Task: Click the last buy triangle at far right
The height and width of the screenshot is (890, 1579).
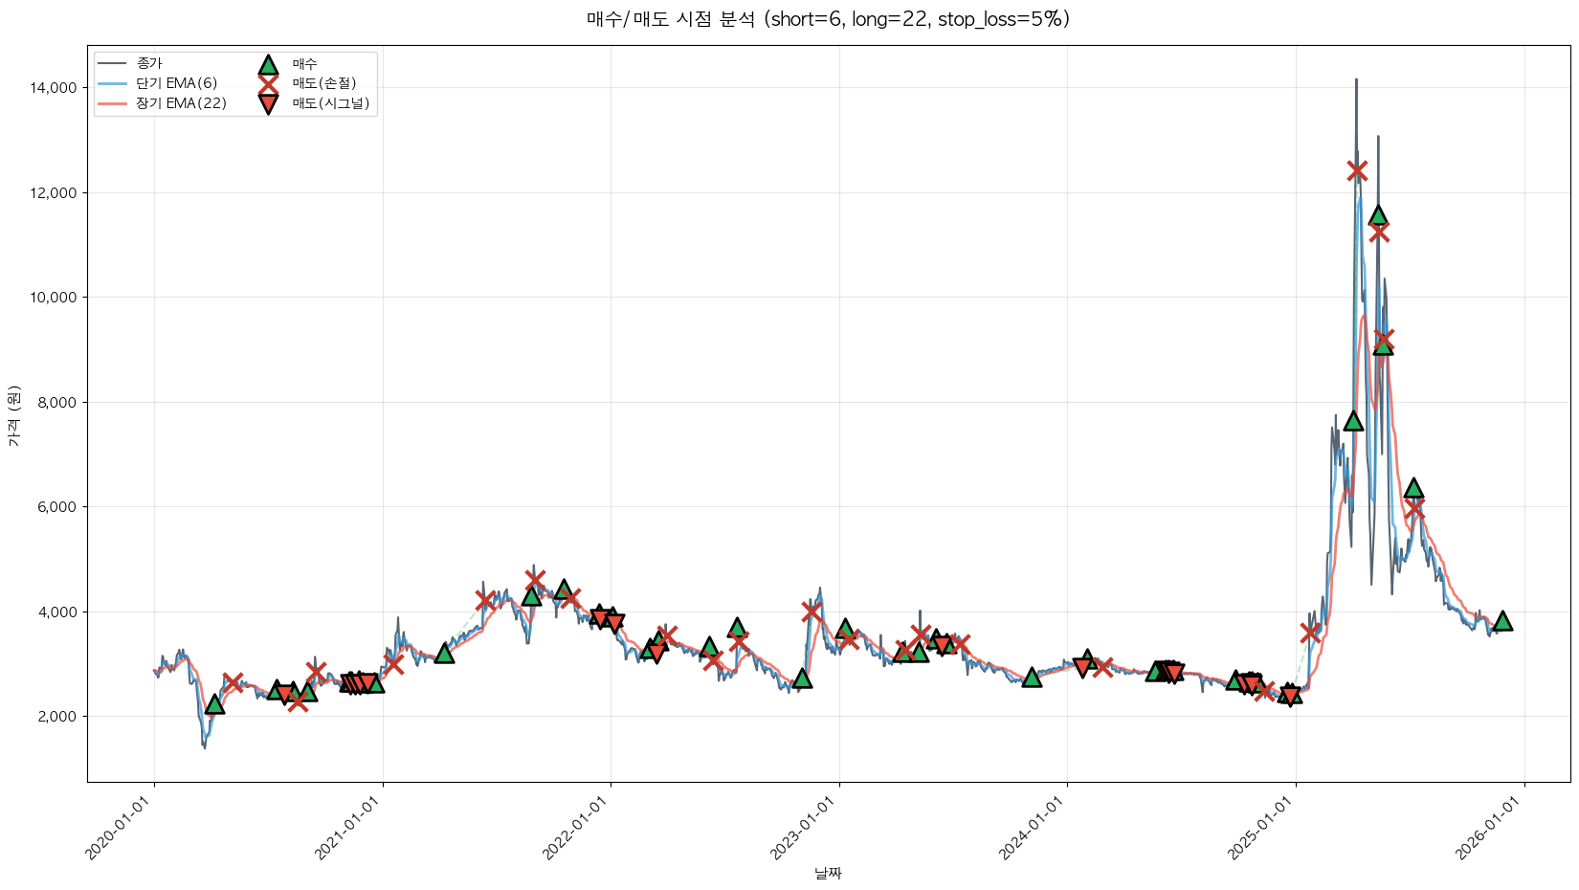Action: tap(1502, 621)
